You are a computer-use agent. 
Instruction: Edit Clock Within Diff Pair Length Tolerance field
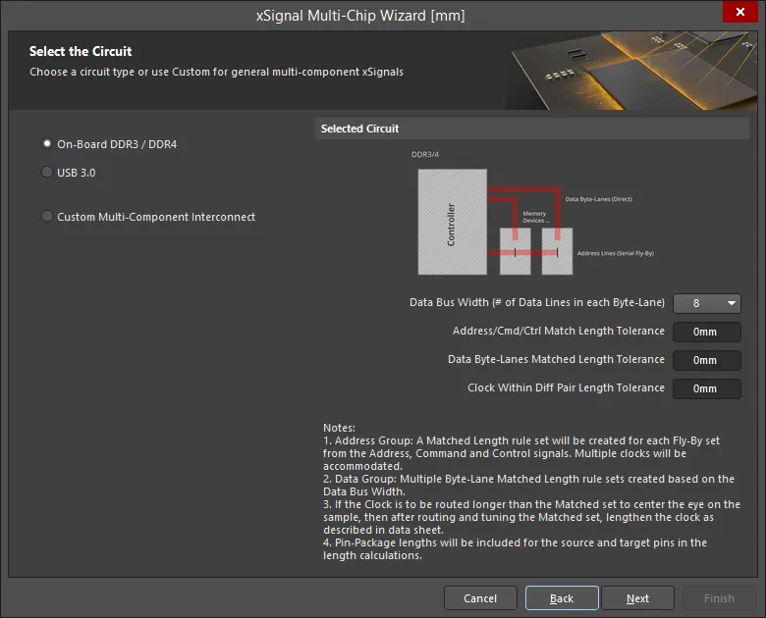707,388
